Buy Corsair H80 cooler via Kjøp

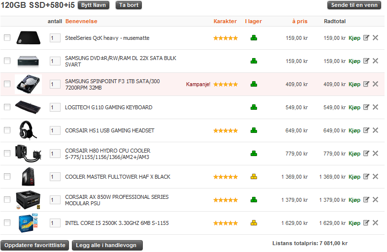point(355,154)
